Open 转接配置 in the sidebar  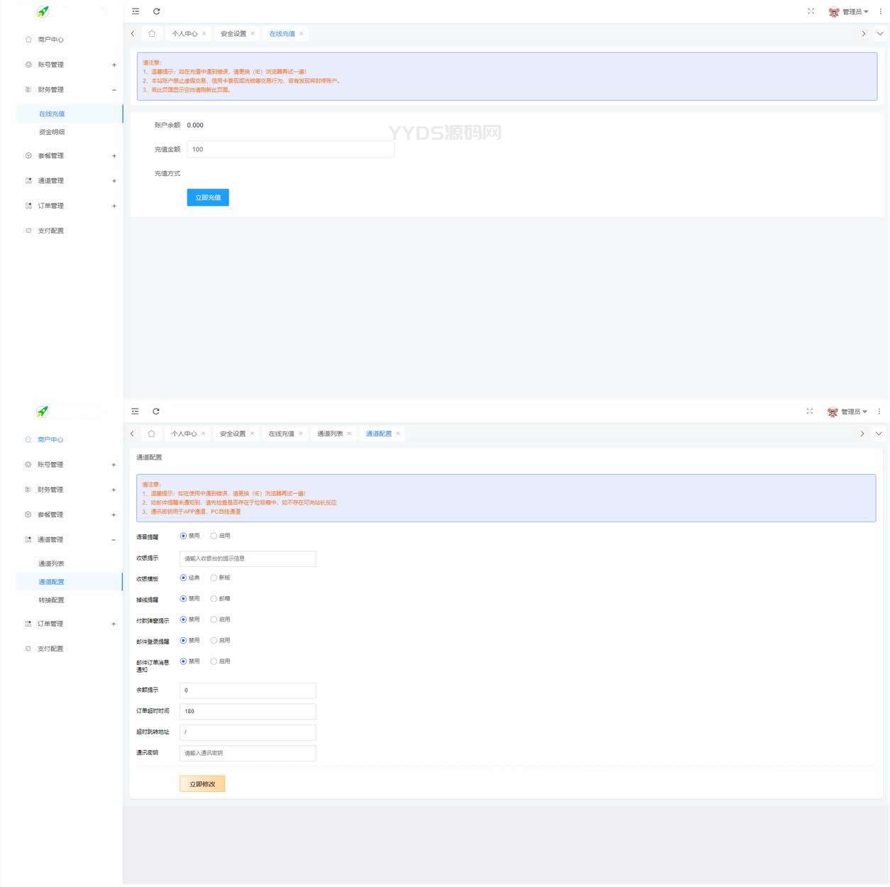click(51, 600)
